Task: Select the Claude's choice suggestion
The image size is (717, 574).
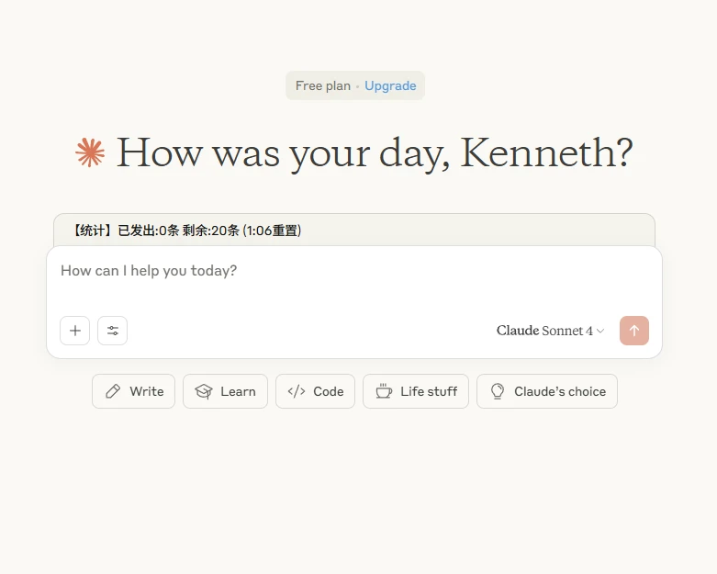Action: (x=559, y=391)
